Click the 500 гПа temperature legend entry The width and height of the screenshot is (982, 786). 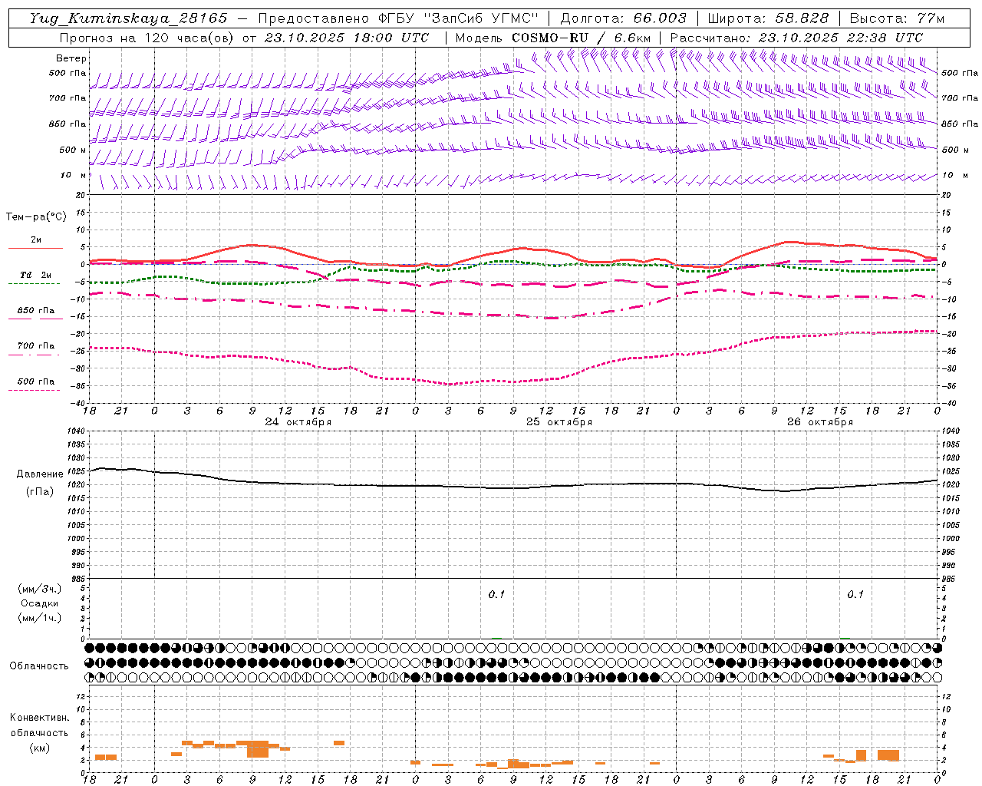35,381
